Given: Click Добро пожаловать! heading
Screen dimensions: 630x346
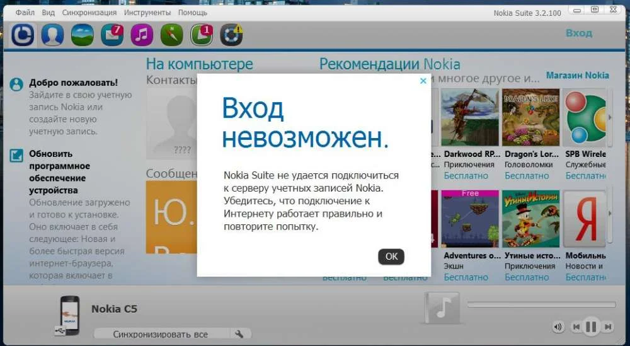Looking at the screenshot, I should (74, 83).
